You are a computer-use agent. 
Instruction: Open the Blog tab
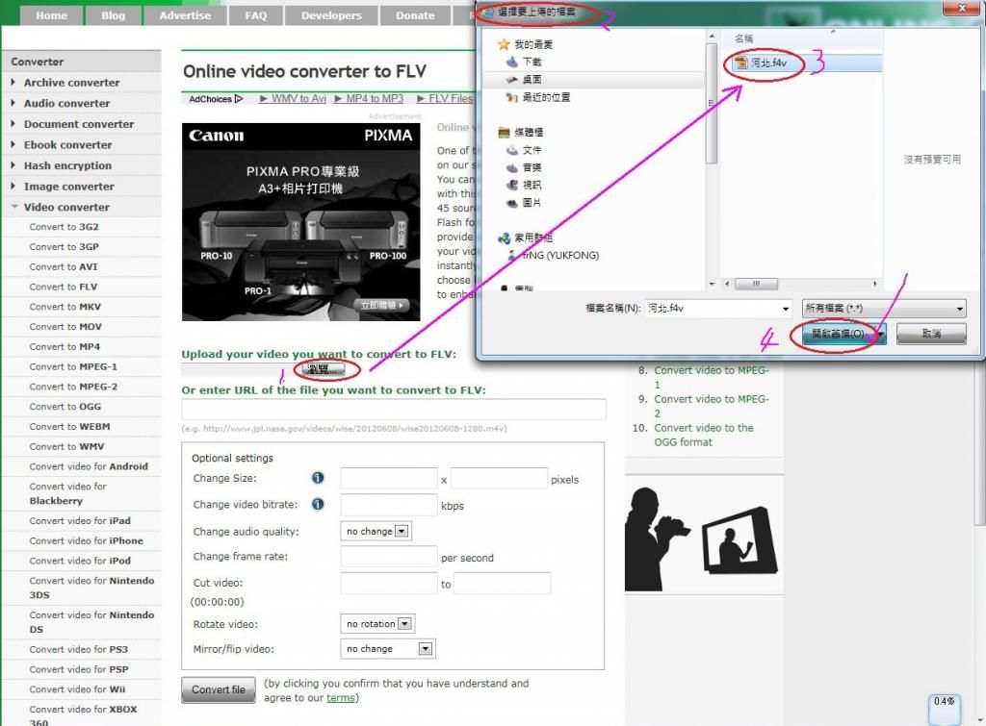pos(114,15)
